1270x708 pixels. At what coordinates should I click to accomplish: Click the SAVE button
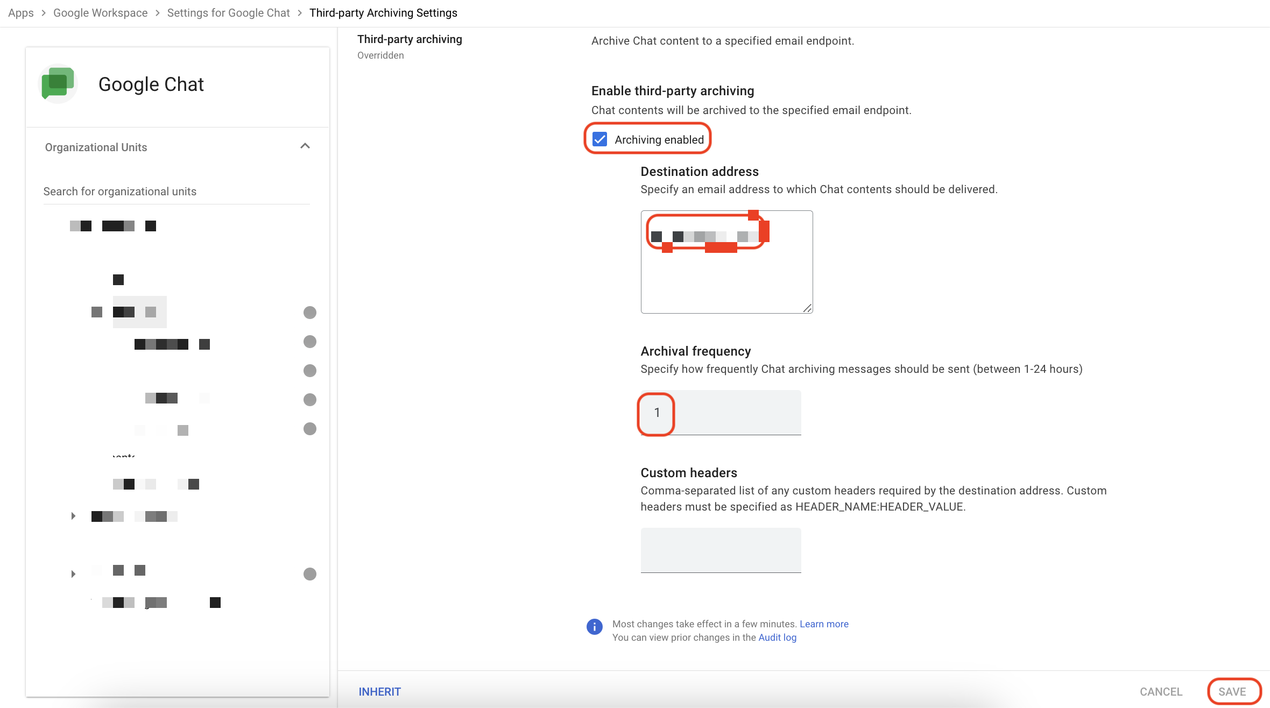pyautogui.click(x=1232, y=692)
